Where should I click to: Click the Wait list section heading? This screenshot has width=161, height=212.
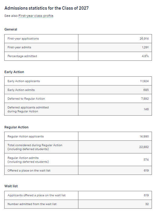(11, 186)
